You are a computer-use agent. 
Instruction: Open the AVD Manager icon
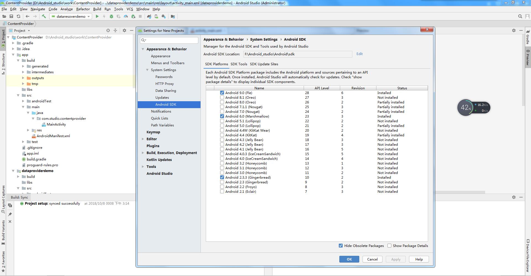pyautogui.click(x=156, y=17)
